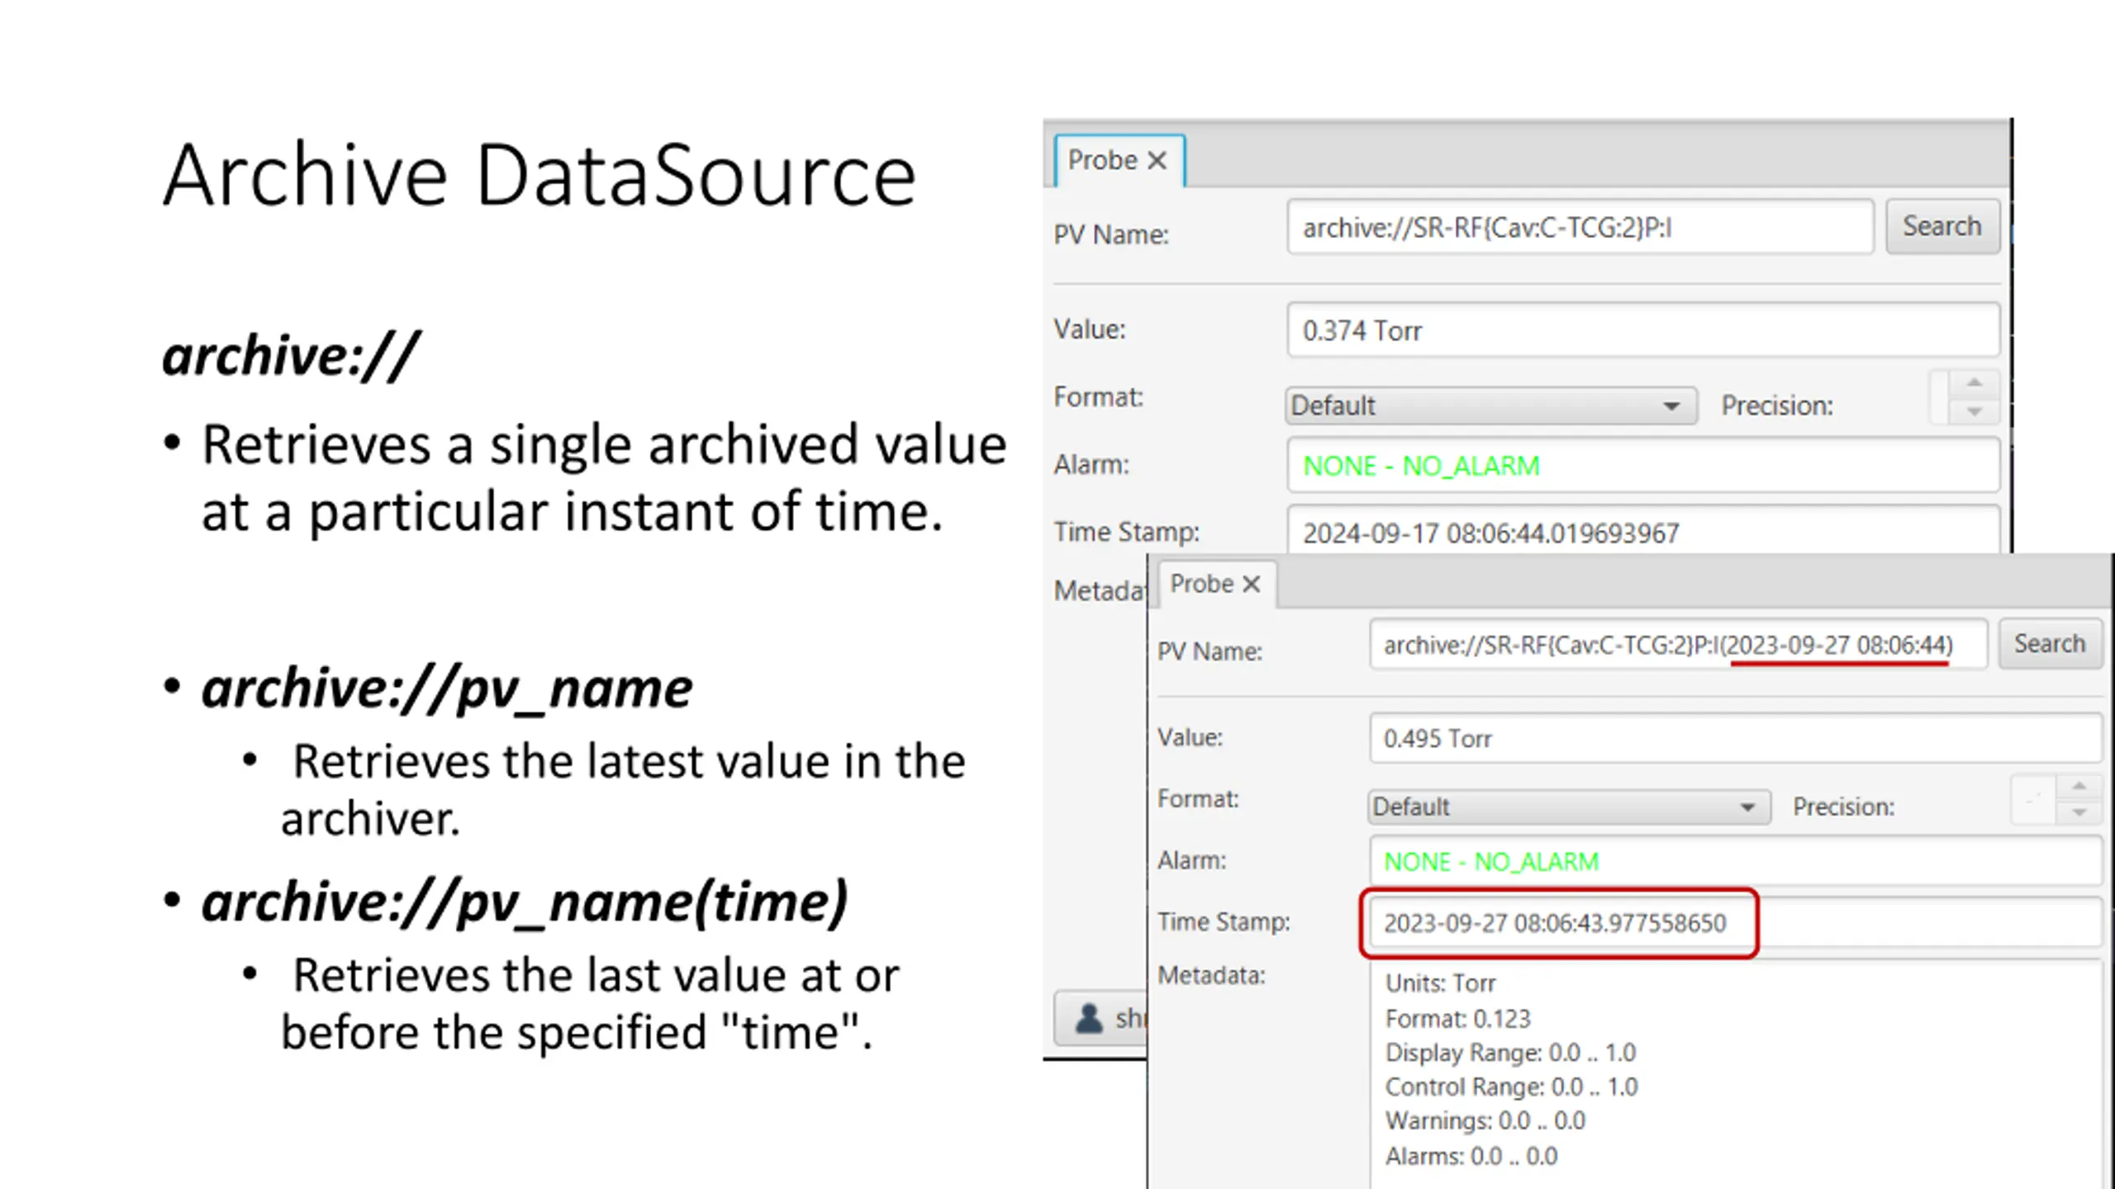This screenshot has height=1189, width=2115.
Task: Click the front window's PV Name field with timestamp
Action: coord(1678,645)
